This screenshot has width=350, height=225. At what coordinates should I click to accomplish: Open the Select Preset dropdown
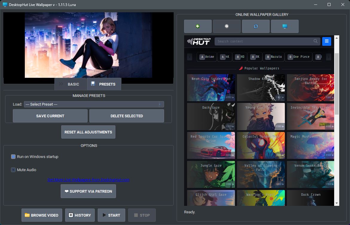click(94, 104)
